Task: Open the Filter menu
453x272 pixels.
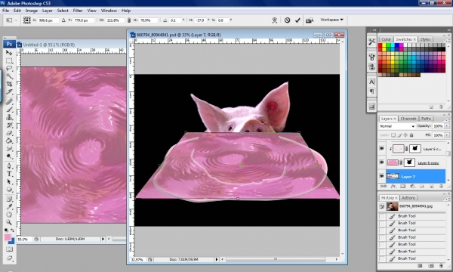Action: 78,11
